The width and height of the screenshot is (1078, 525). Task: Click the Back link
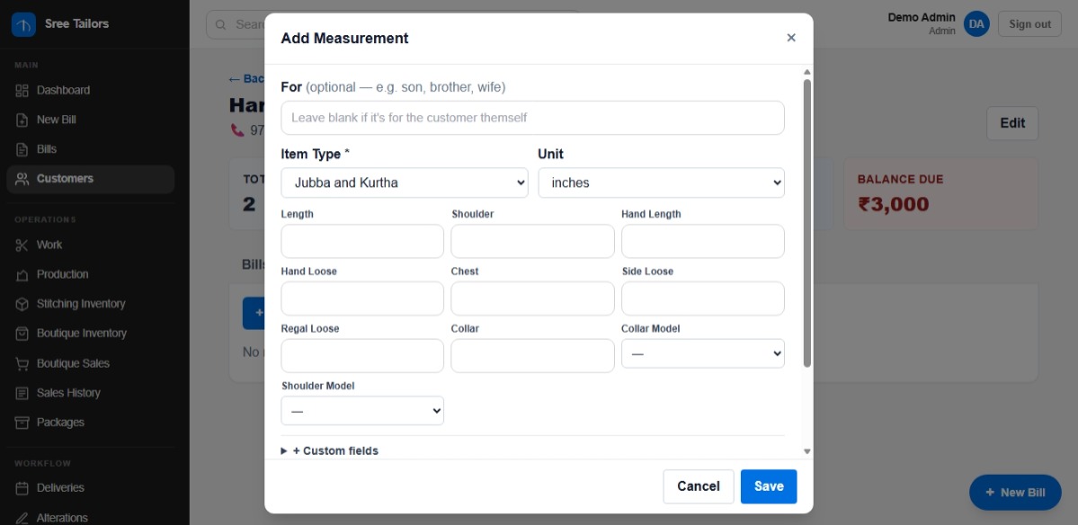[x=246, y=79]
